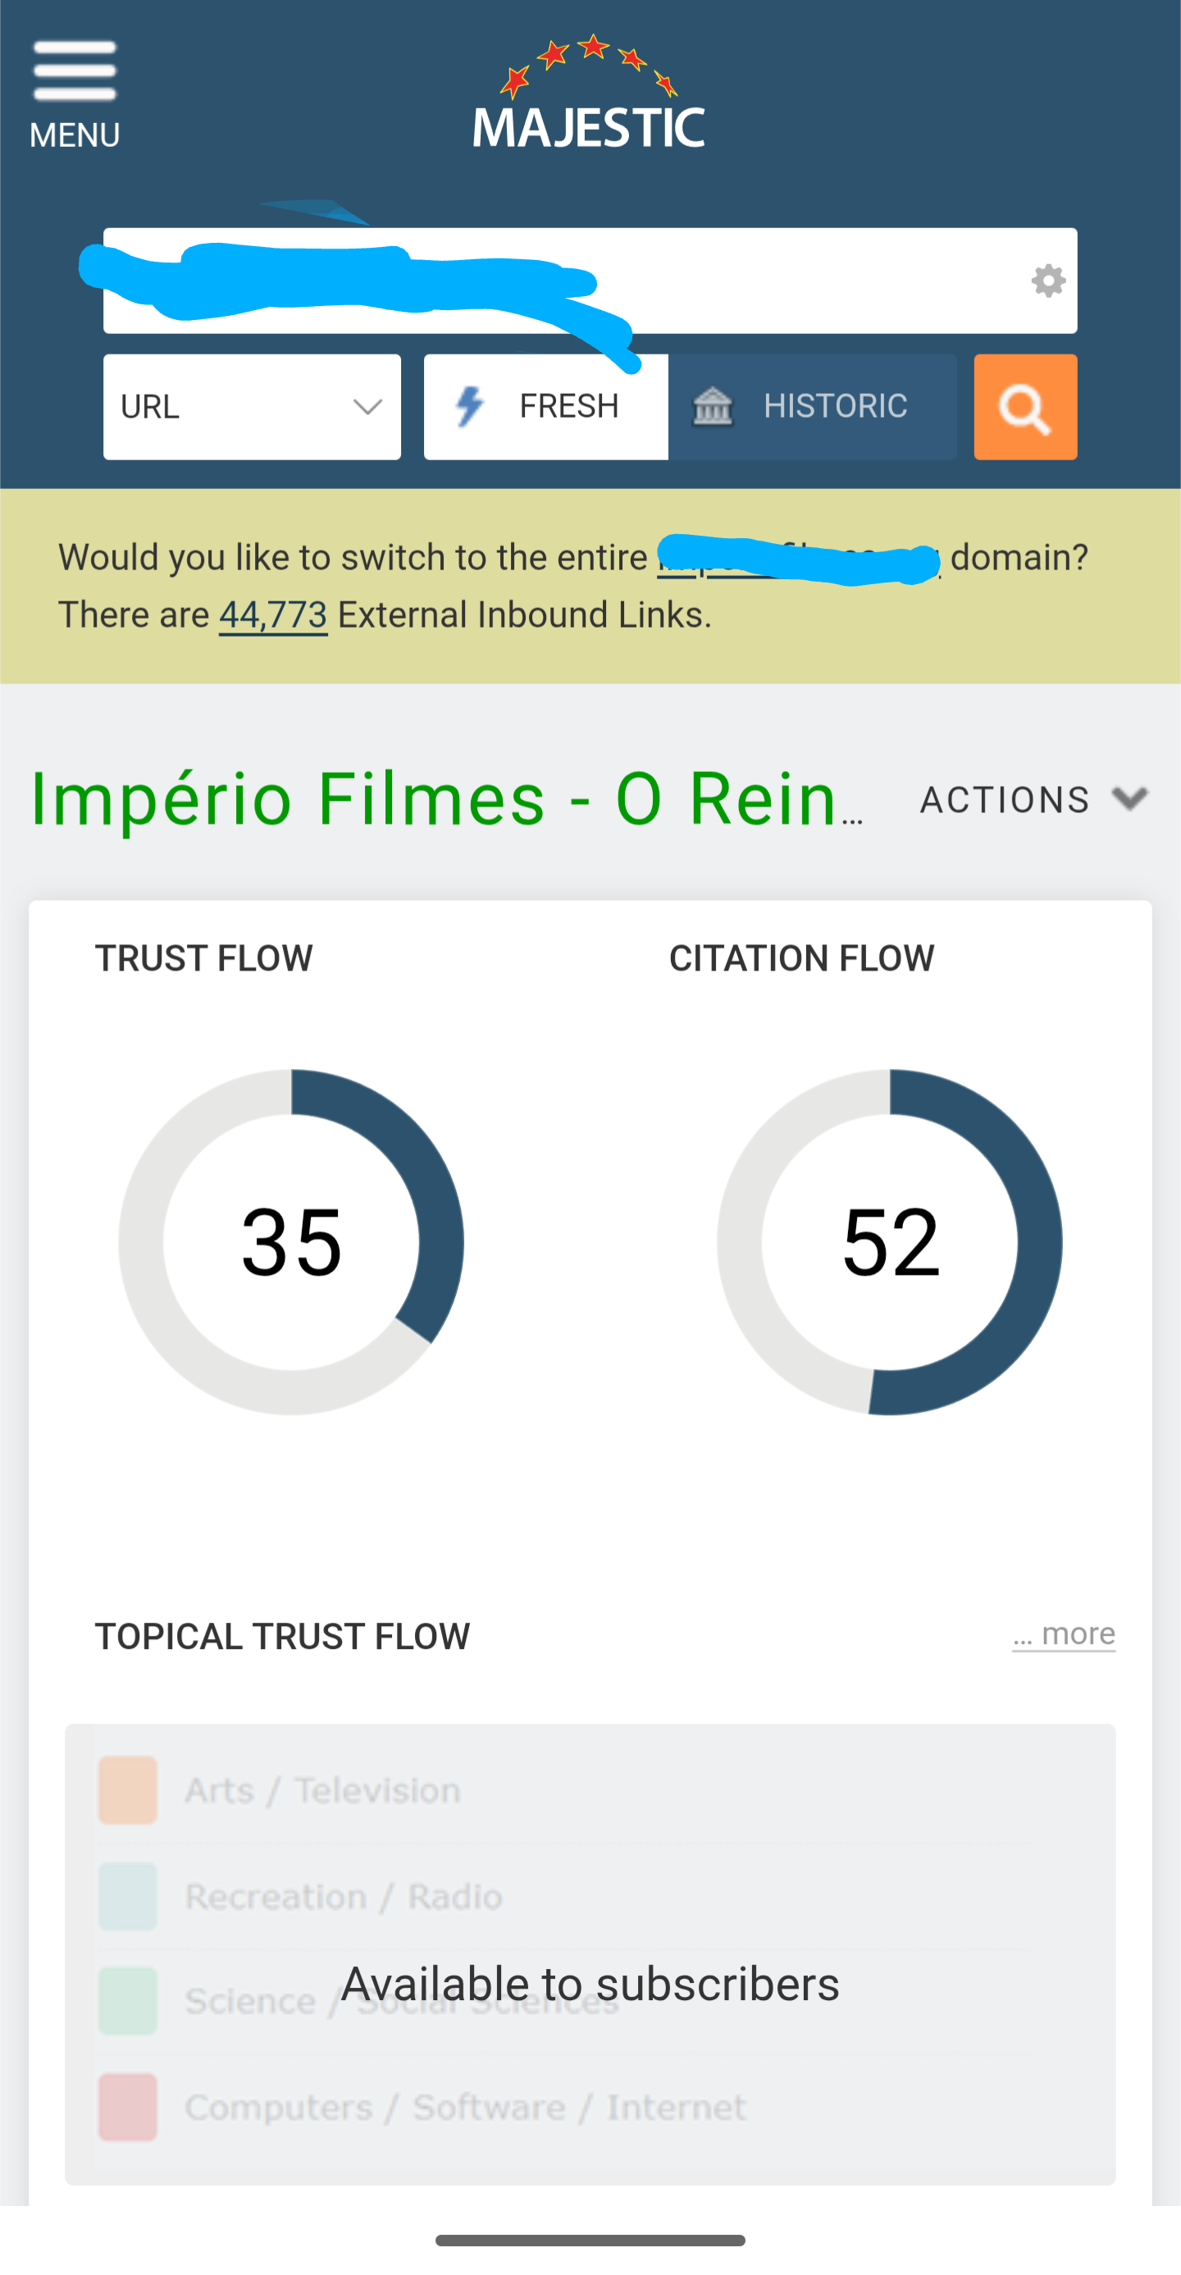Click the Computers / Software red swatch
Viewport: 1181px width, 2275px height.
coord(128,2107)
